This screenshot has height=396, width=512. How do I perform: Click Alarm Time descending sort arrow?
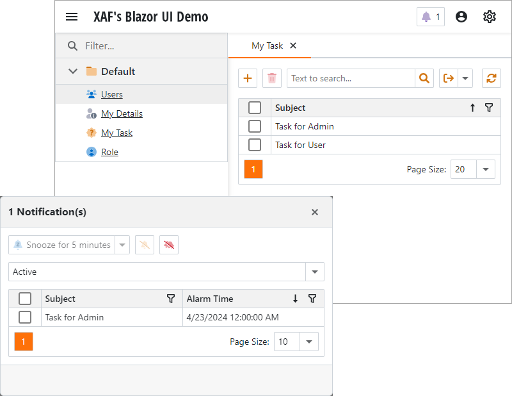pyautogui.click(x=295, y=299)
